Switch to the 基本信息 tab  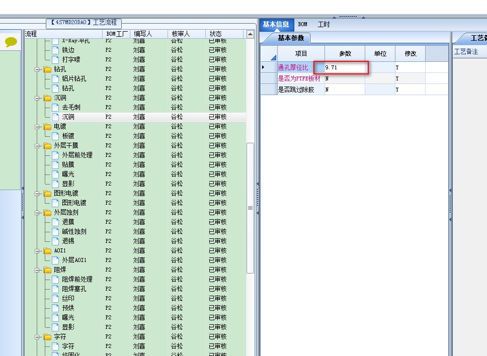click(x=276, y=24)
